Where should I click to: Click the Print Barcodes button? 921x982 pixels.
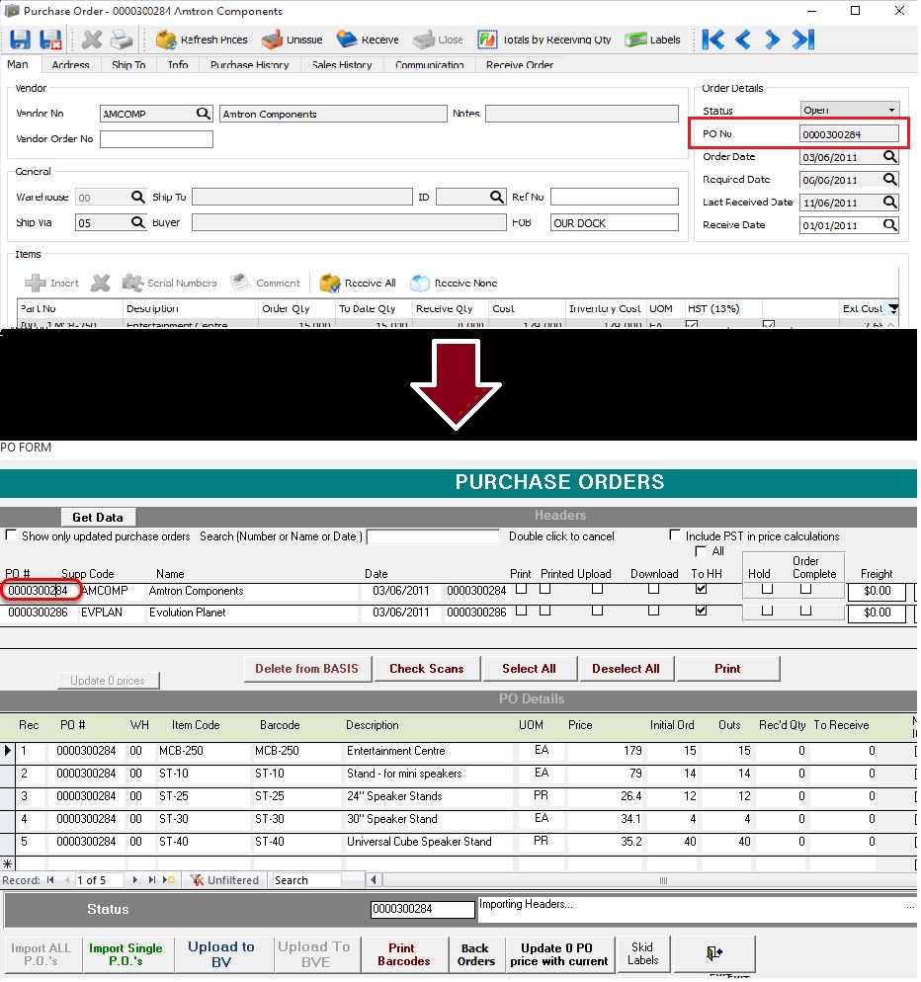point(403,954)
